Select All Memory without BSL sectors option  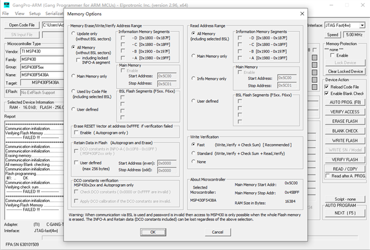pyautogui.click(x=73, y=47)
